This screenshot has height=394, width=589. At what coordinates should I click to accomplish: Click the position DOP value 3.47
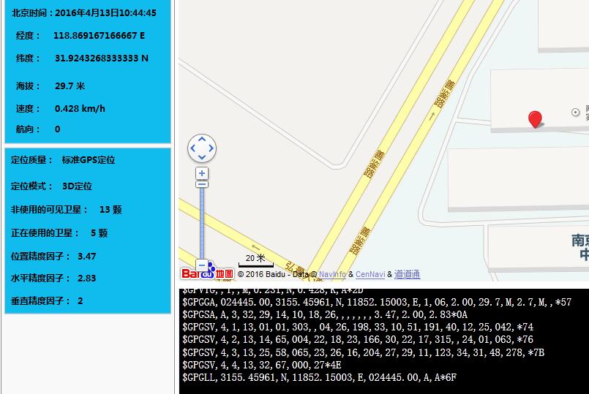87,257
